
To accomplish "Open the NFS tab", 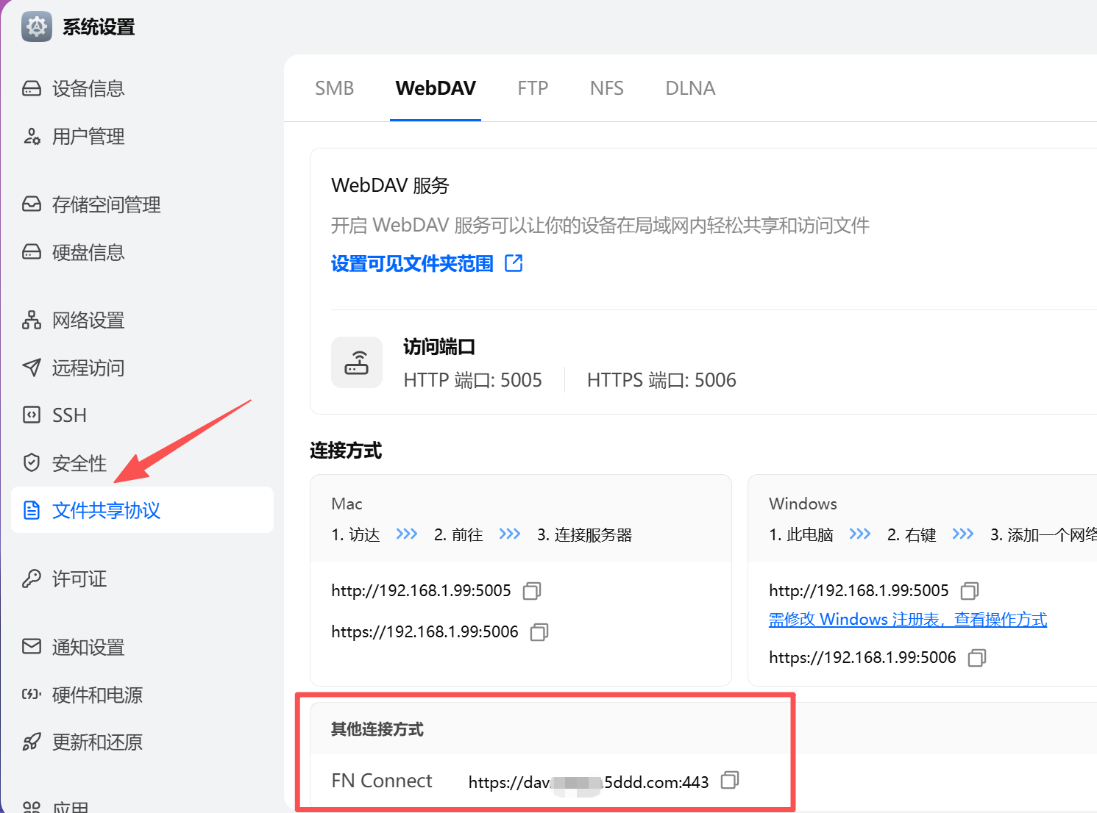I will tap(606, 88).
